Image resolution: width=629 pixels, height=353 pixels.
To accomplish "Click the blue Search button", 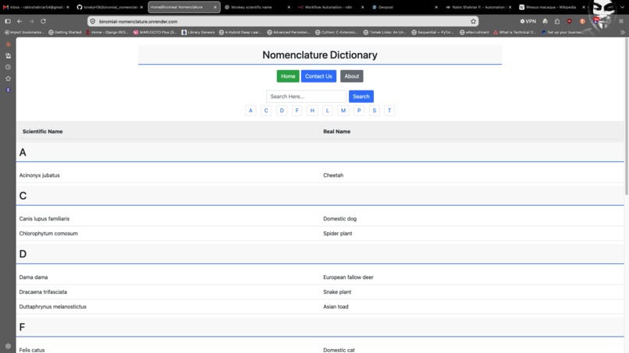I will point(361,97).
